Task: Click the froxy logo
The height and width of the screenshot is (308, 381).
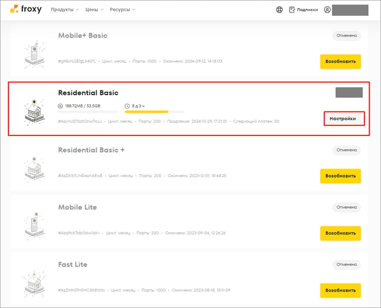Action: [x=26, y=9]
